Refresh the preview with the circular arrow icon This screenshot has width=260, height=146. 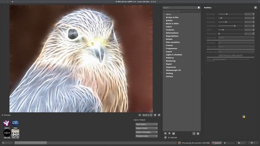[x=159, y=115]
